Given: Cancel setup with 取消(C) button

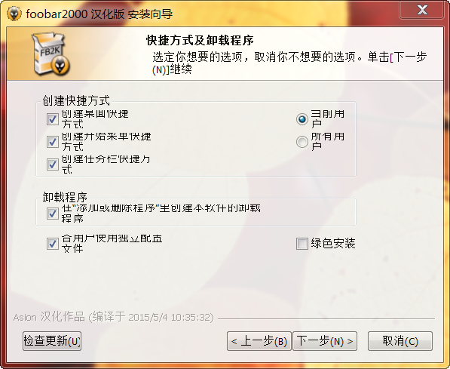Looking at the screenshot, I should point(400,341).
